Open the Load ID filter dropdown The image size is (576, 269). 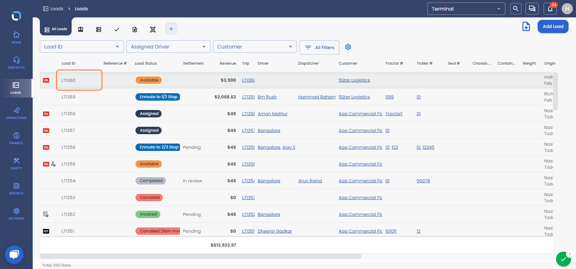(82, 47)
